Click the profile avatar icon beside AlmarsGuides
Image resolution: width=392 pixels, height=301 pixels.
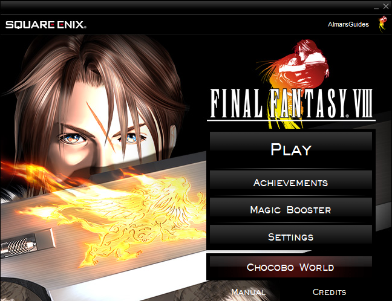382,24
